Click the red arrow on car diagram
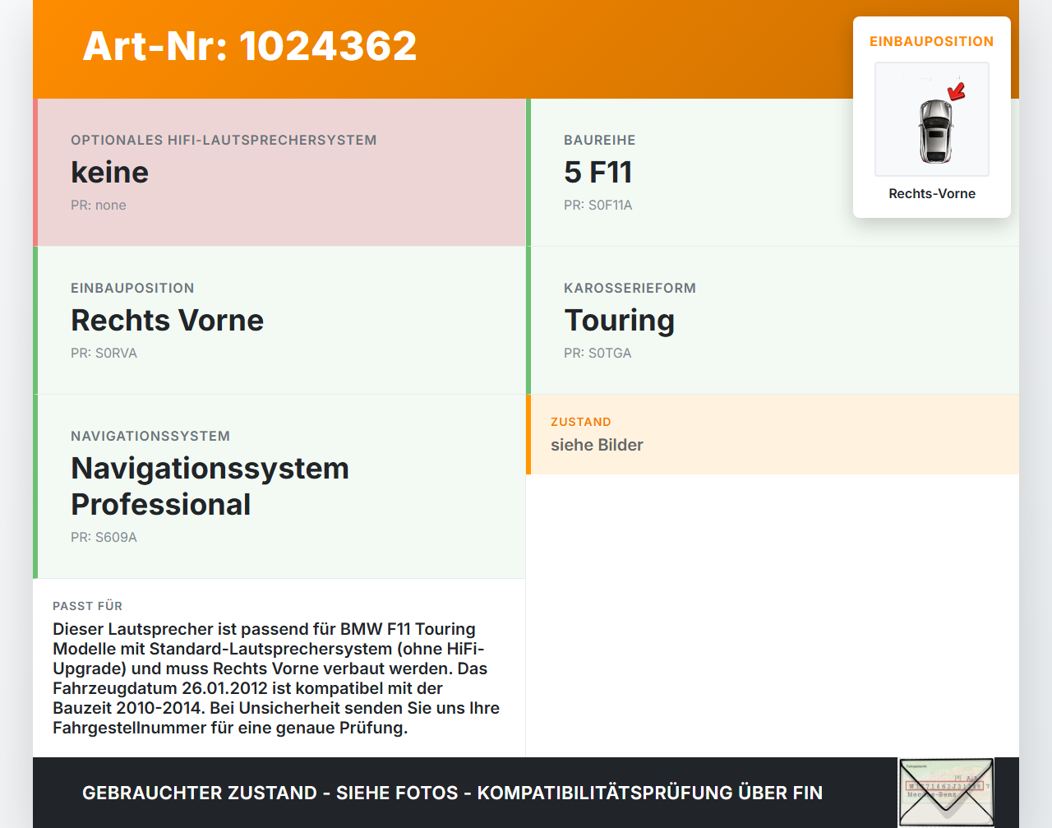The width and height of the screenshot is (1052, 828). pos(957,90)
